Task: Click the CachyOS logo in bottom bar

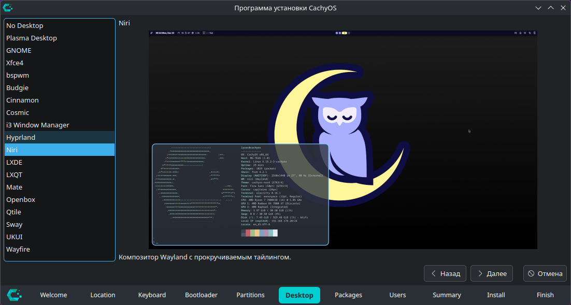Action: (14, 295)
